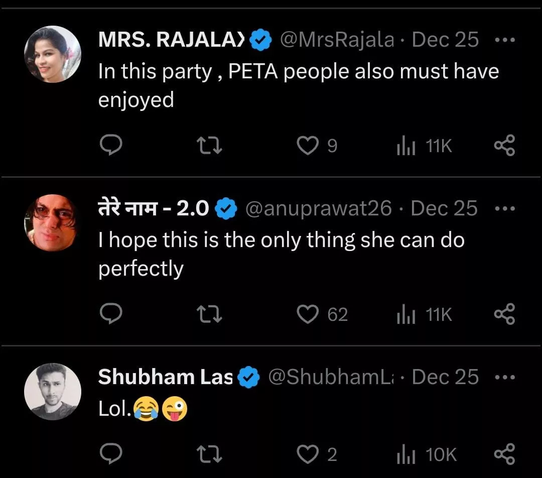Image resolution: width=542 pixels, height=478 pixels.
Task: Reply to the anuprawat26 tweet
Action: click(110, 315)
